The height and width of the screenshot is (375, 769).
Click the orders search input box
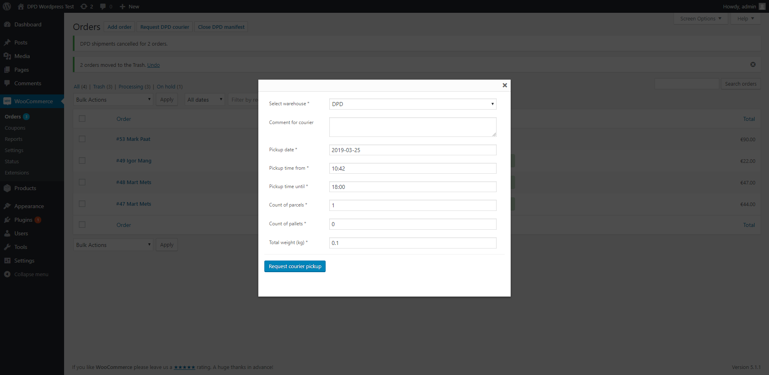click(687, 84)
